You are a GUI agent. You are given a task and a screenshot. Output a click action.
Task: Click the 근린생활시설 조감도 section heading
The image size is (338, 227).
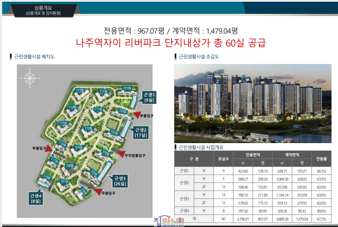tap(199, 57)
